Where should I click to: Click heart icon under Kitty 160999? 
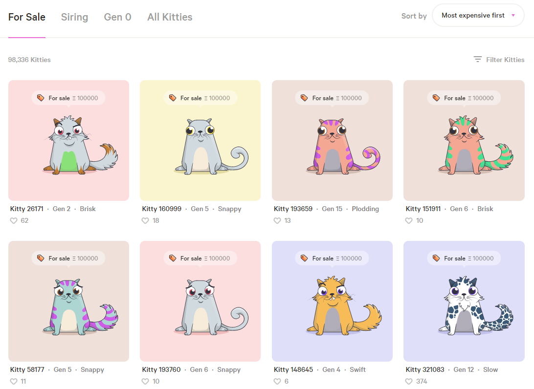pos(145,220)
